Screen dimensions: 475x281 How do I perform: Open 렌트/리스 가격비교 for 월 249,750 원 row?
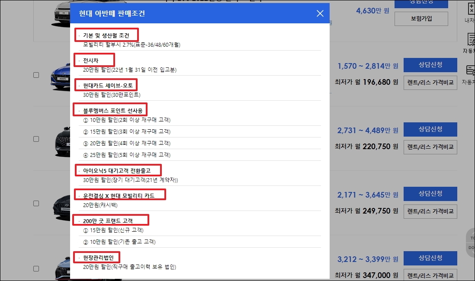pos(430,212)
